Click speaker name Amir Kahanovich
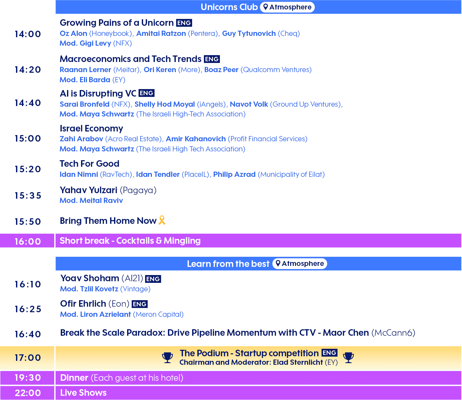Screen dimensions: 462x400 (196, 139)
